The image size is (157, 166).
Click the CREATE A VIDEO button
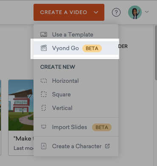coord(69,12)
